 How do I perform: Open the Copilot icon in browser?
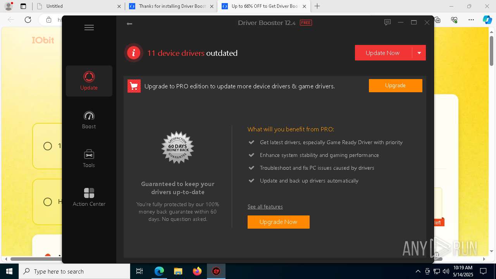(x=487, y=20)
